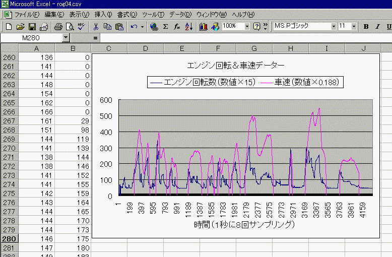
Task: Select column G header
Action: click(x=254, y=48)
